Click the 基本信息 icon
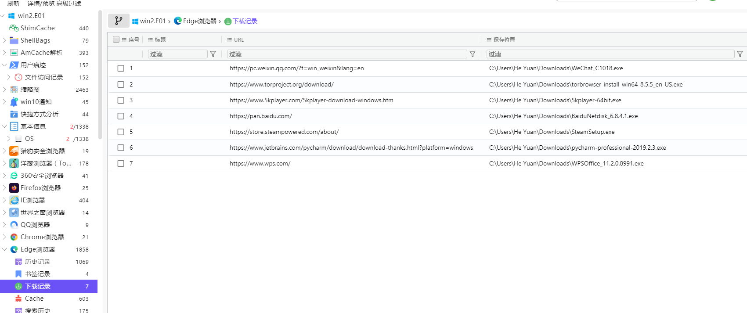The image size is (747, 313). coord(14,126)
